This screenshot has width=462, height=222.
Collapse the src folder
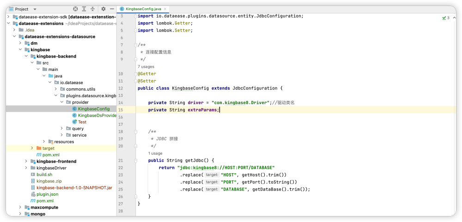[32, 63]
